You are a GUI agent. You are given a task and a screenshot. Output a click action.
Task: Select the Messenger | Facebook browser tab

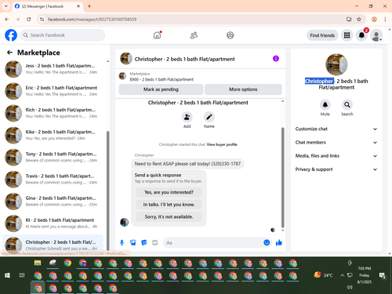tap(48, 6)
